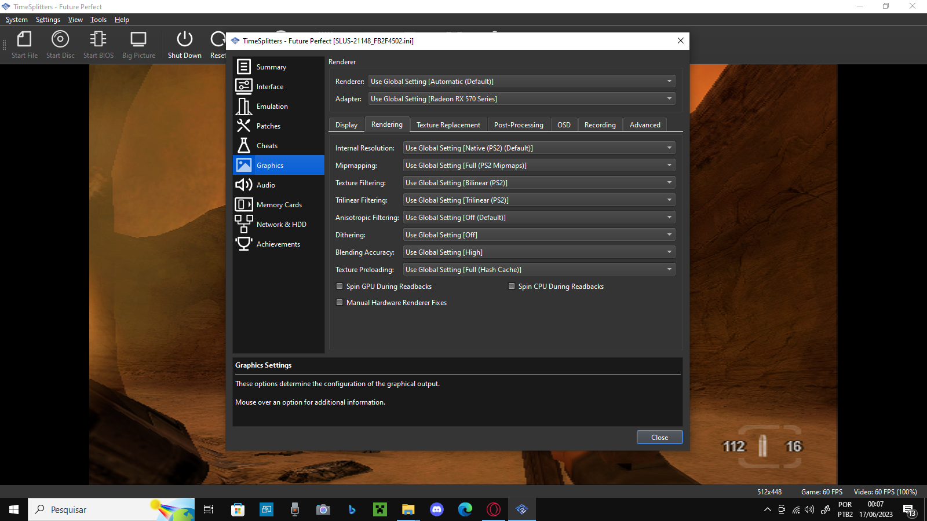Open the Tools menu

tap(98, 19)
